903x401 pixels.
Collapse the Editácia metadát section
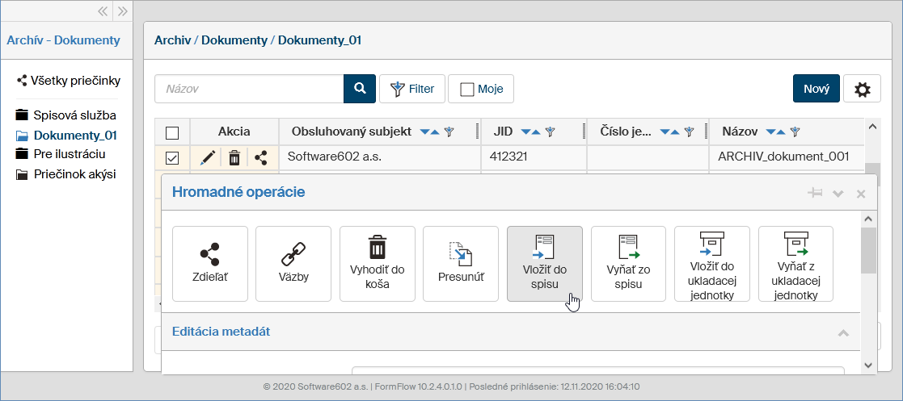[x=843, y=332]
